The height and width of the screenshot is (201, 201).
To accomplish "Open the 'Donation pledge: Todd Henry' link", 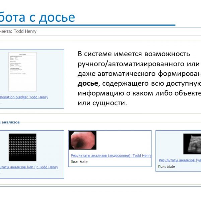I will 24,97.
